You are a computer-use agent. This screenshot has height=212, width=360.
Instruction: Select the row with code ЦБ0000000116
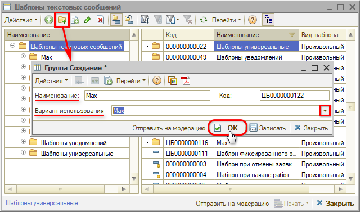(244, 143)
